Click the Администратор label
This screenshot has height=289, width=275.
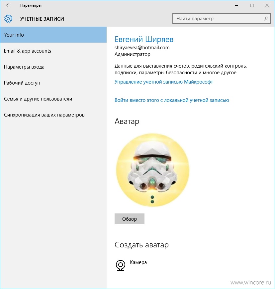[x=133, y=54]
